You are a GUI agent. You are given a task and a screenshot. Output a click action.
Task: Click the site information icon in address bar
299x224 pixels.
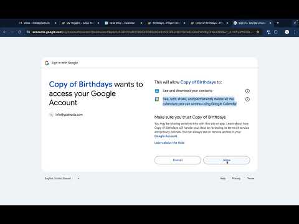[28, 32]
